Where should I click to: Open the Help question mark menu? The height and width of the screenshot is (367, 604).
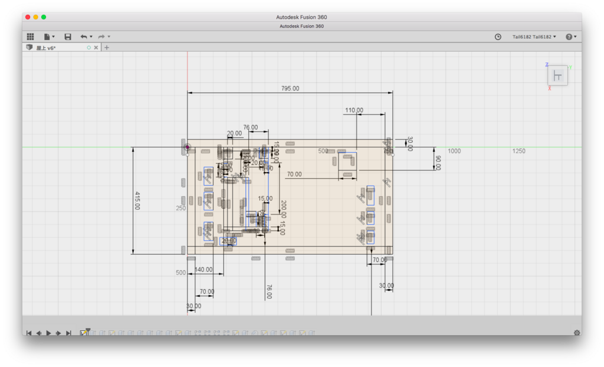(x=571, y=37)
